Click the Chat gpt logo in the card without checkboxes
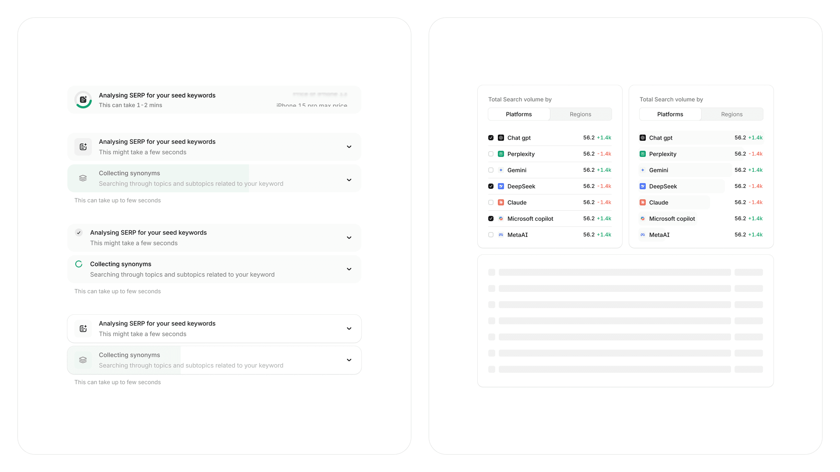 click(x=643, y=138)
